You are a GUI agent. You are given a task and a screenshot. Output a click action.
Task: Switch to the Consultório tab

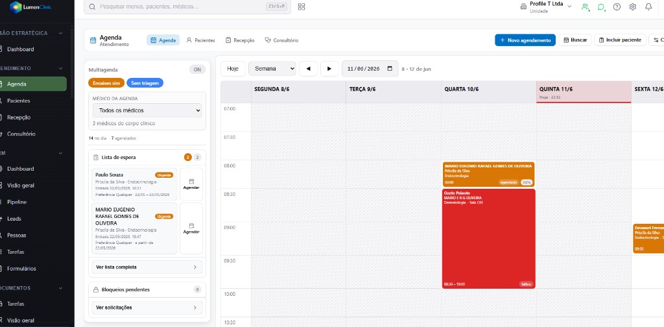point(281,40)
